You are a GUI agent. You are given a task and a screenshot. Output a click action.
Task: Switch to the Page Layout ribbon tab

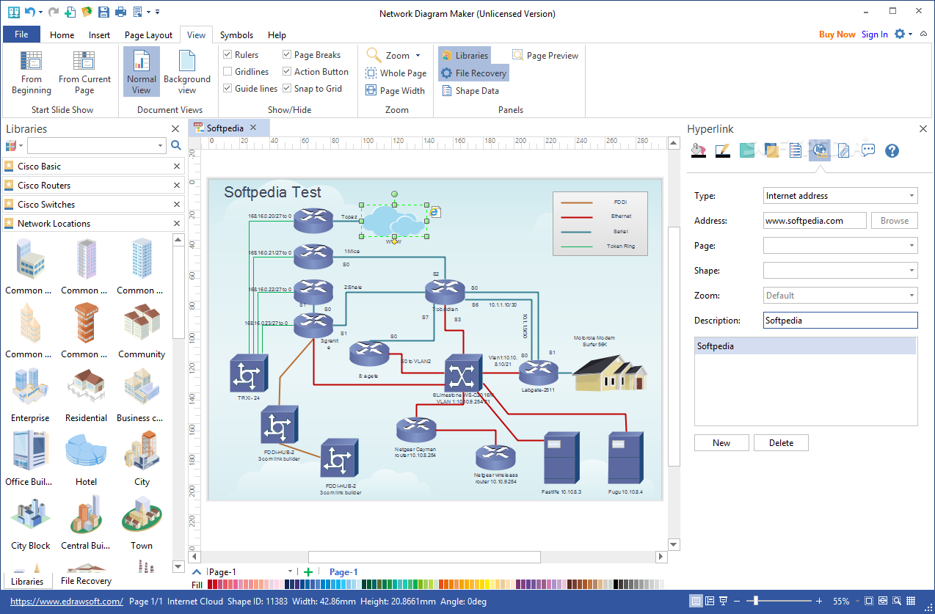coord(148,34)
